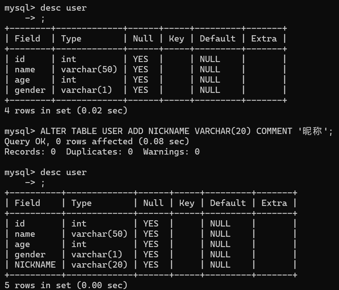Click the age field in the first table

click(x=22, y=80)
